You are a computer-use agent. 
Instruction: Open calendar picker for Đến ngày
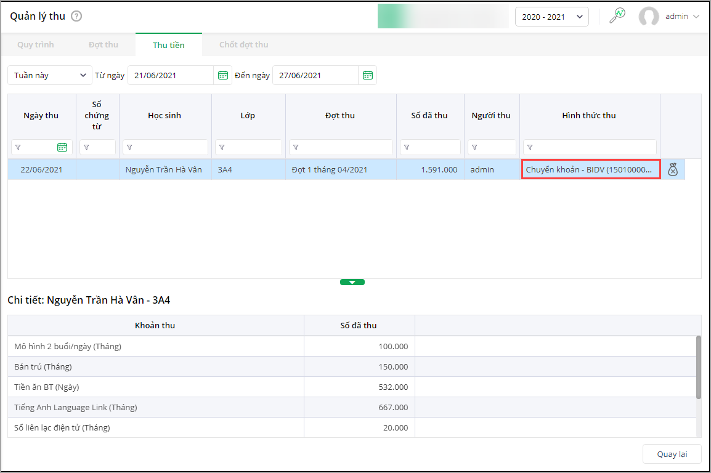pyautogui.click(x=368, y=75)
